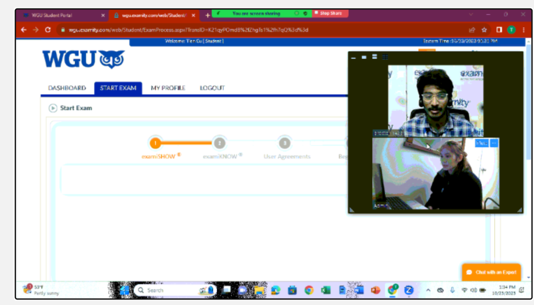Click the User Agreements step label
This screenshot has width=534, height=305.
pos(287,156)
